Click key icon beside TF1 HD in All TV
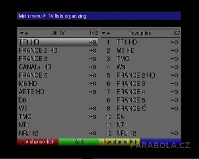Screen dimensions: 199x159 (x=93, y=42)
